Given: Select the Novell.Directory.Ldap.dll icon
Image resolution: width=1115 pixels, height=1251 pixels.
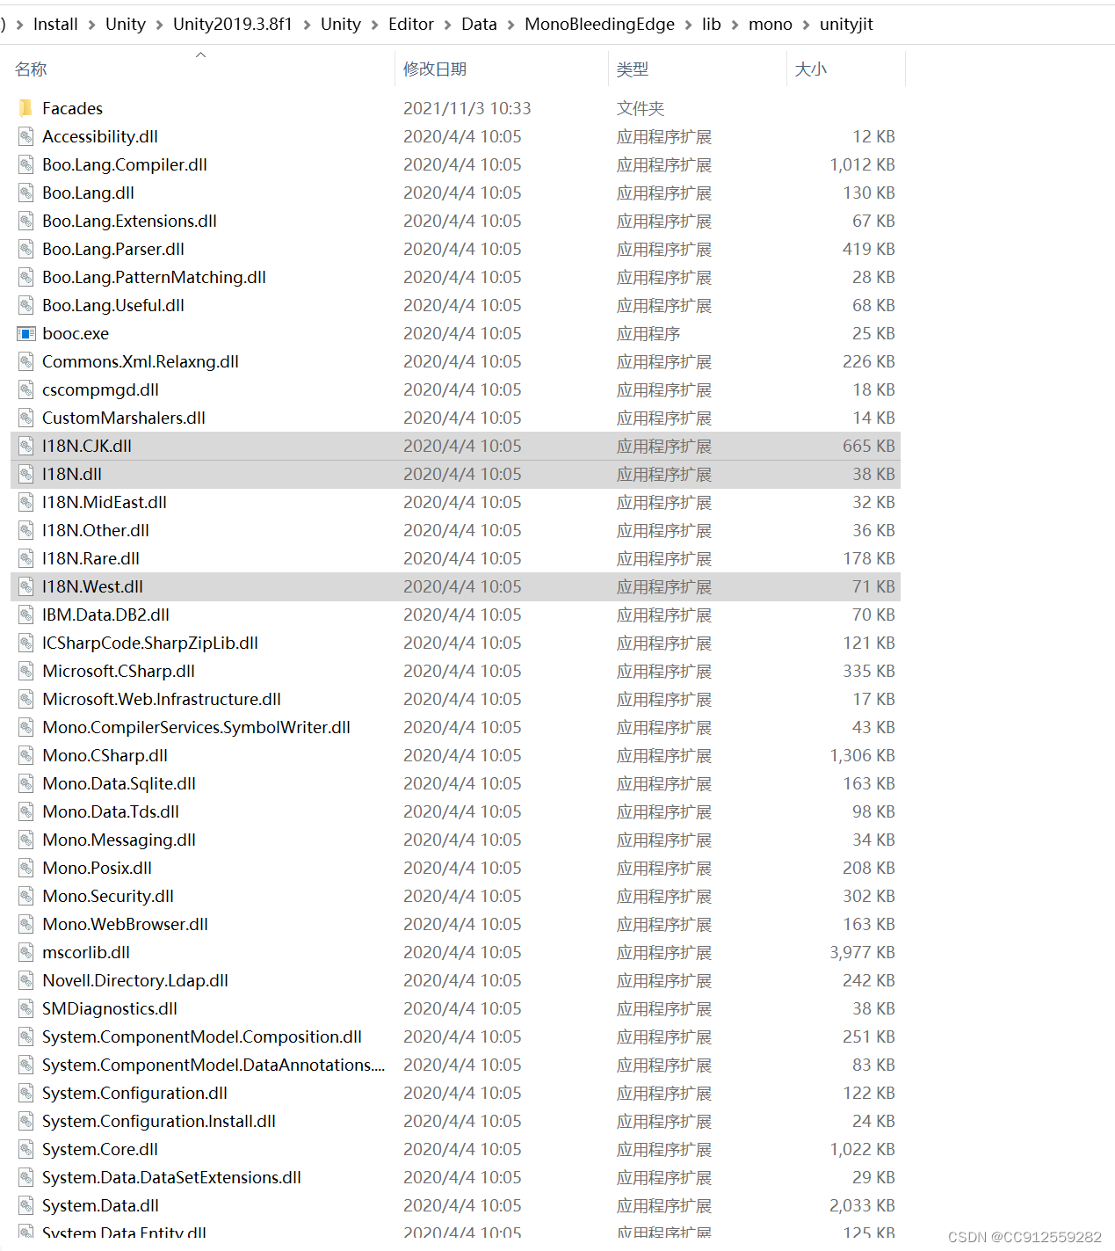Looking at the screenshot, I should coord(25,980).
